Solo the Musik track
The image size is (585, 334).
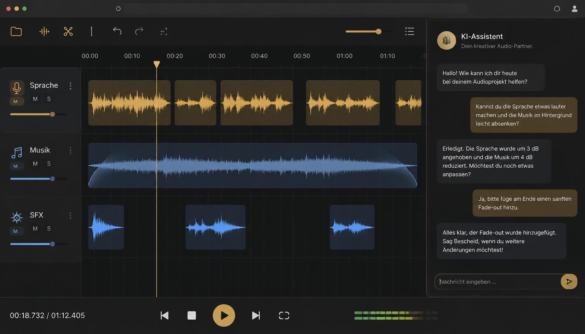tap(49, 164)
